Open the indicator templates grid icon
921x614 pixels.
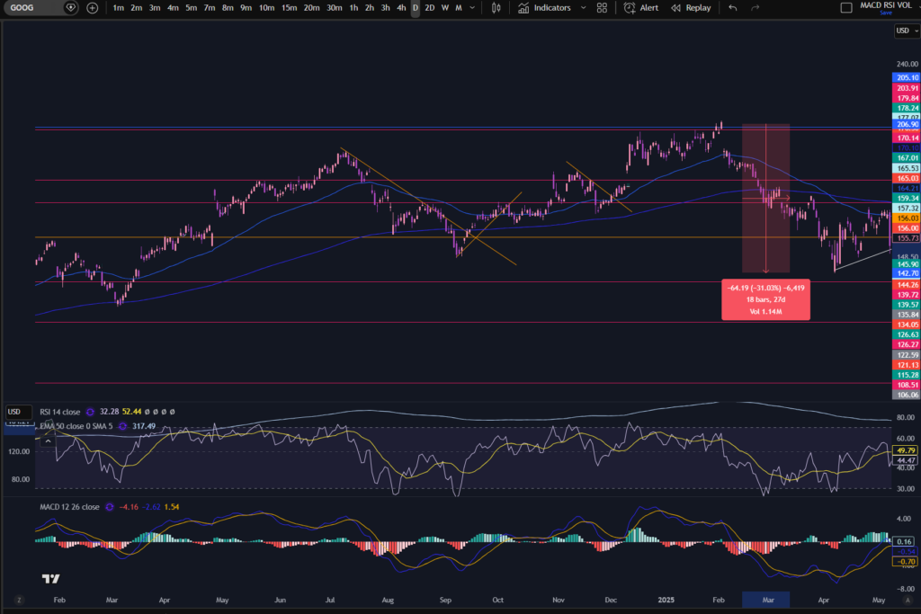tap(602, 7)
